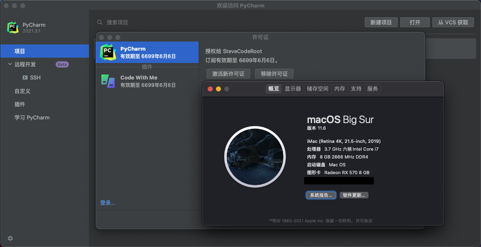Open the 远程开发 entry

25,64
